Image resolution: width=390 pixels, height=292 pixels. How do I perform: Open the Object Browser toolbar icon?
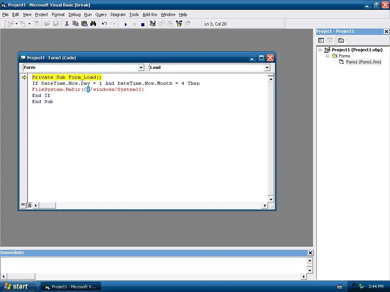click(179, 24)
